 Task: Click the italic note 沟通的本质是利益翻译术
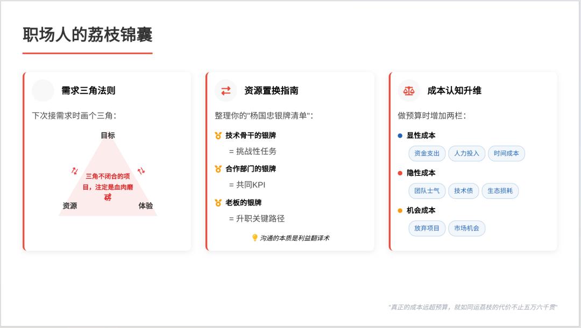(x=295, y=238)
